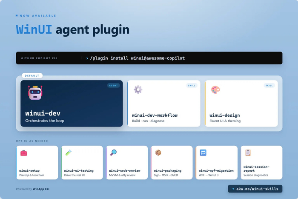Viewport: 298px width, 199px height.
Task: Click the winui-dev robot icon
Action: click(x=35, y=93)
